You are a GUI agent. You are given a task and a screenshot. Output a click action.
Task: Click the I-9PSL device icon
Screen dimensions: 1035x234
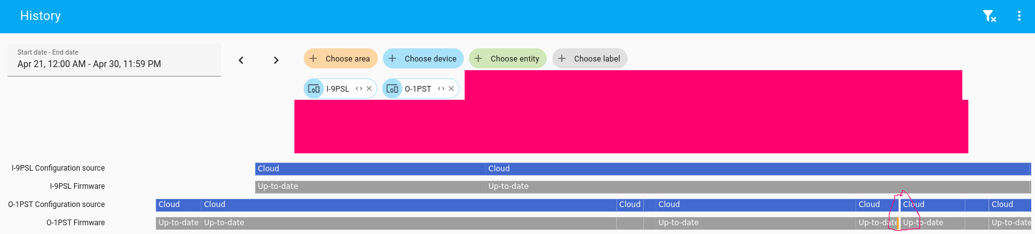(314, 88)
